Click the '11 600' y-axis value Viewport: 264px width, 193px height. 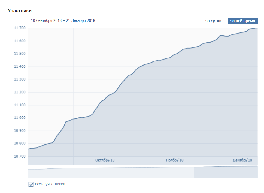point(20,41)
